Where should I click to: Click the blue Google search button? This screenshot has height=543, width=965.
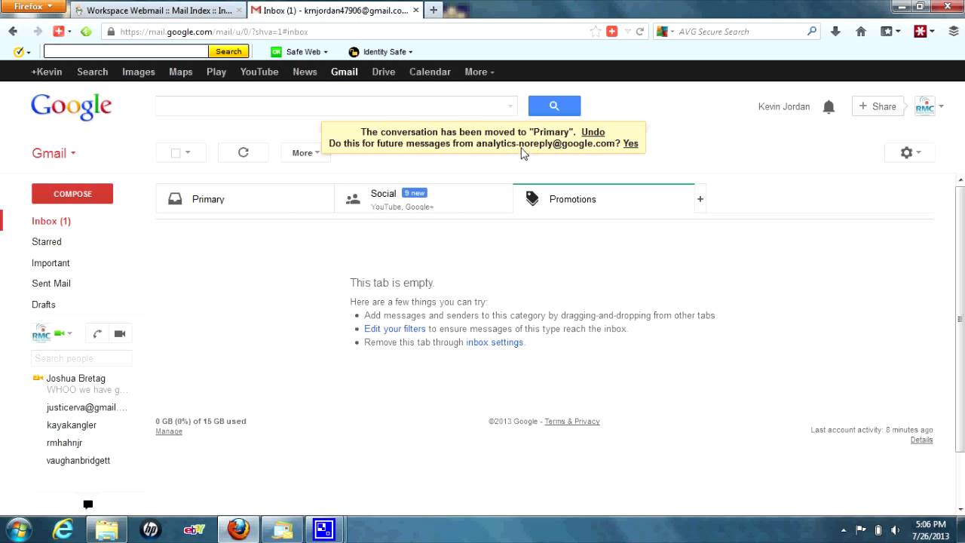coord(554,106)
